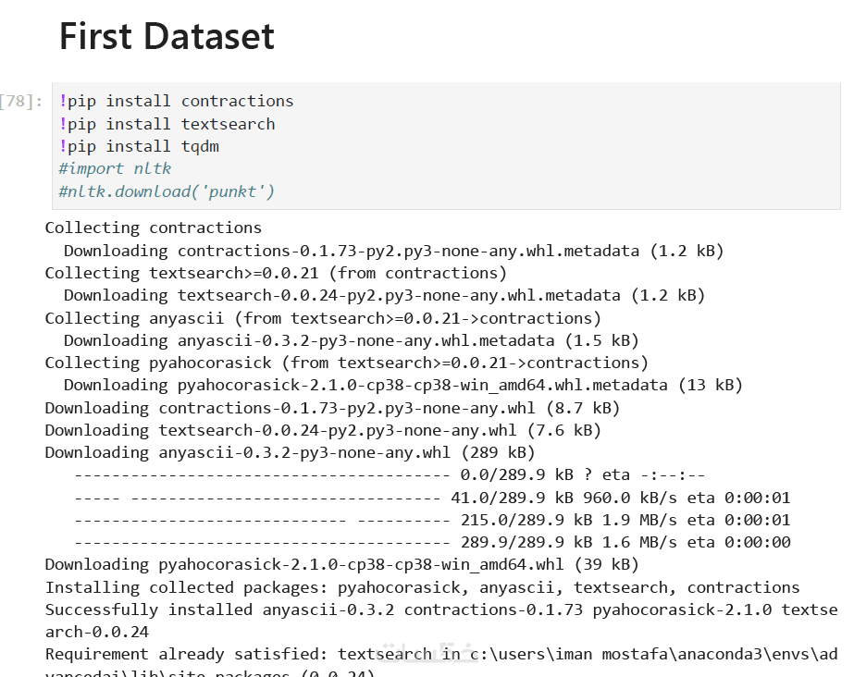Click the "First Dataset" heading
The width and height of the screenshot is (854, 677).
167,36
